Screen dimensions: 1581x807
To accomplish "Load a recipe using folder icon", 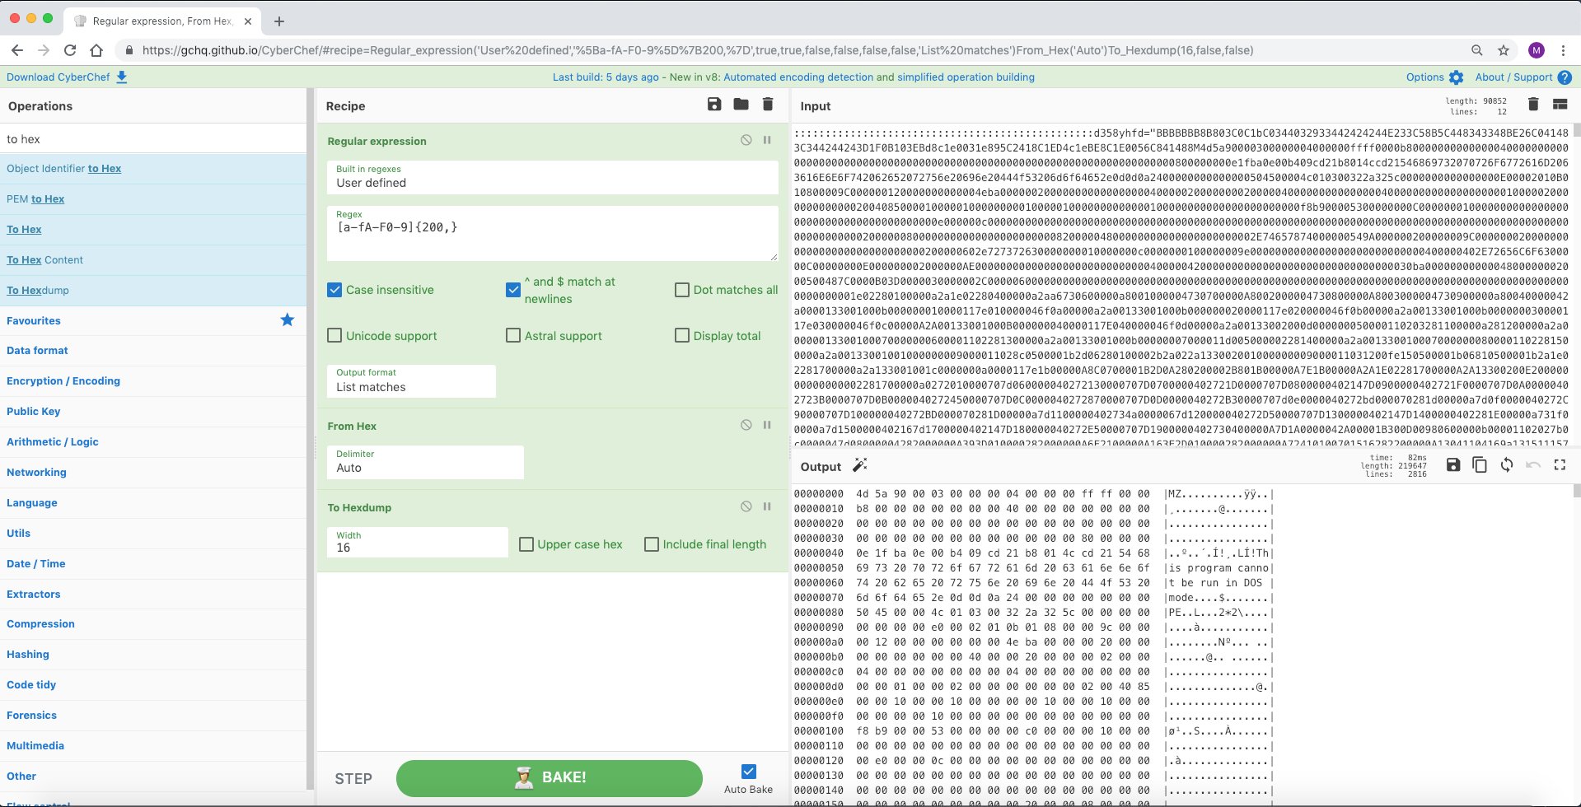I will [741, 104].
